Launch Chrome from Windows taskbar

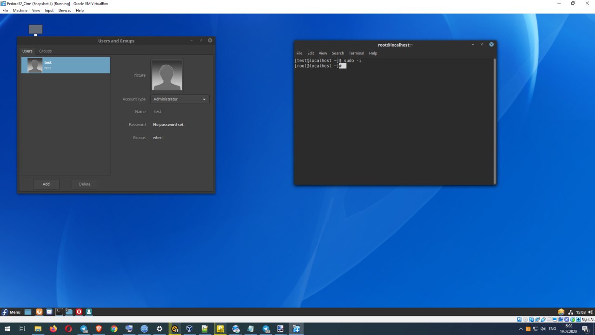[x=114, y=328]
